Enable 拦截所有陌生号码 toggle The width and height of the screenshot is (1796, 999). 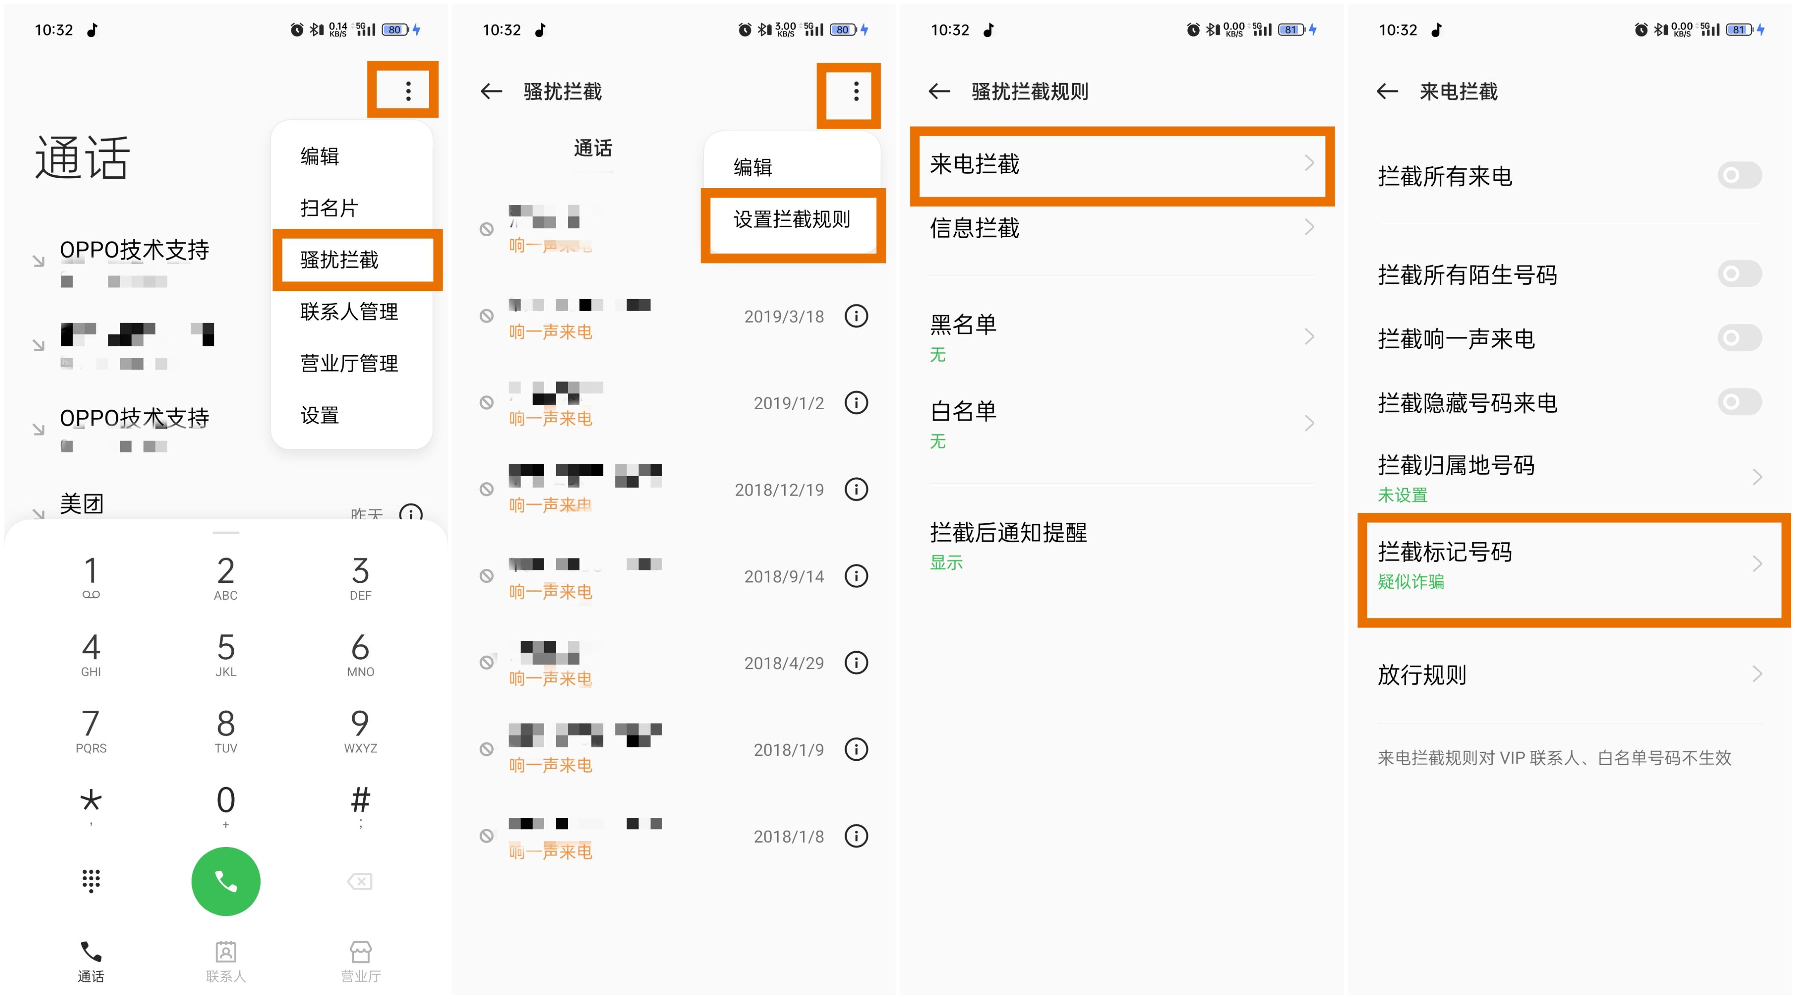(x=1740, y=274)
